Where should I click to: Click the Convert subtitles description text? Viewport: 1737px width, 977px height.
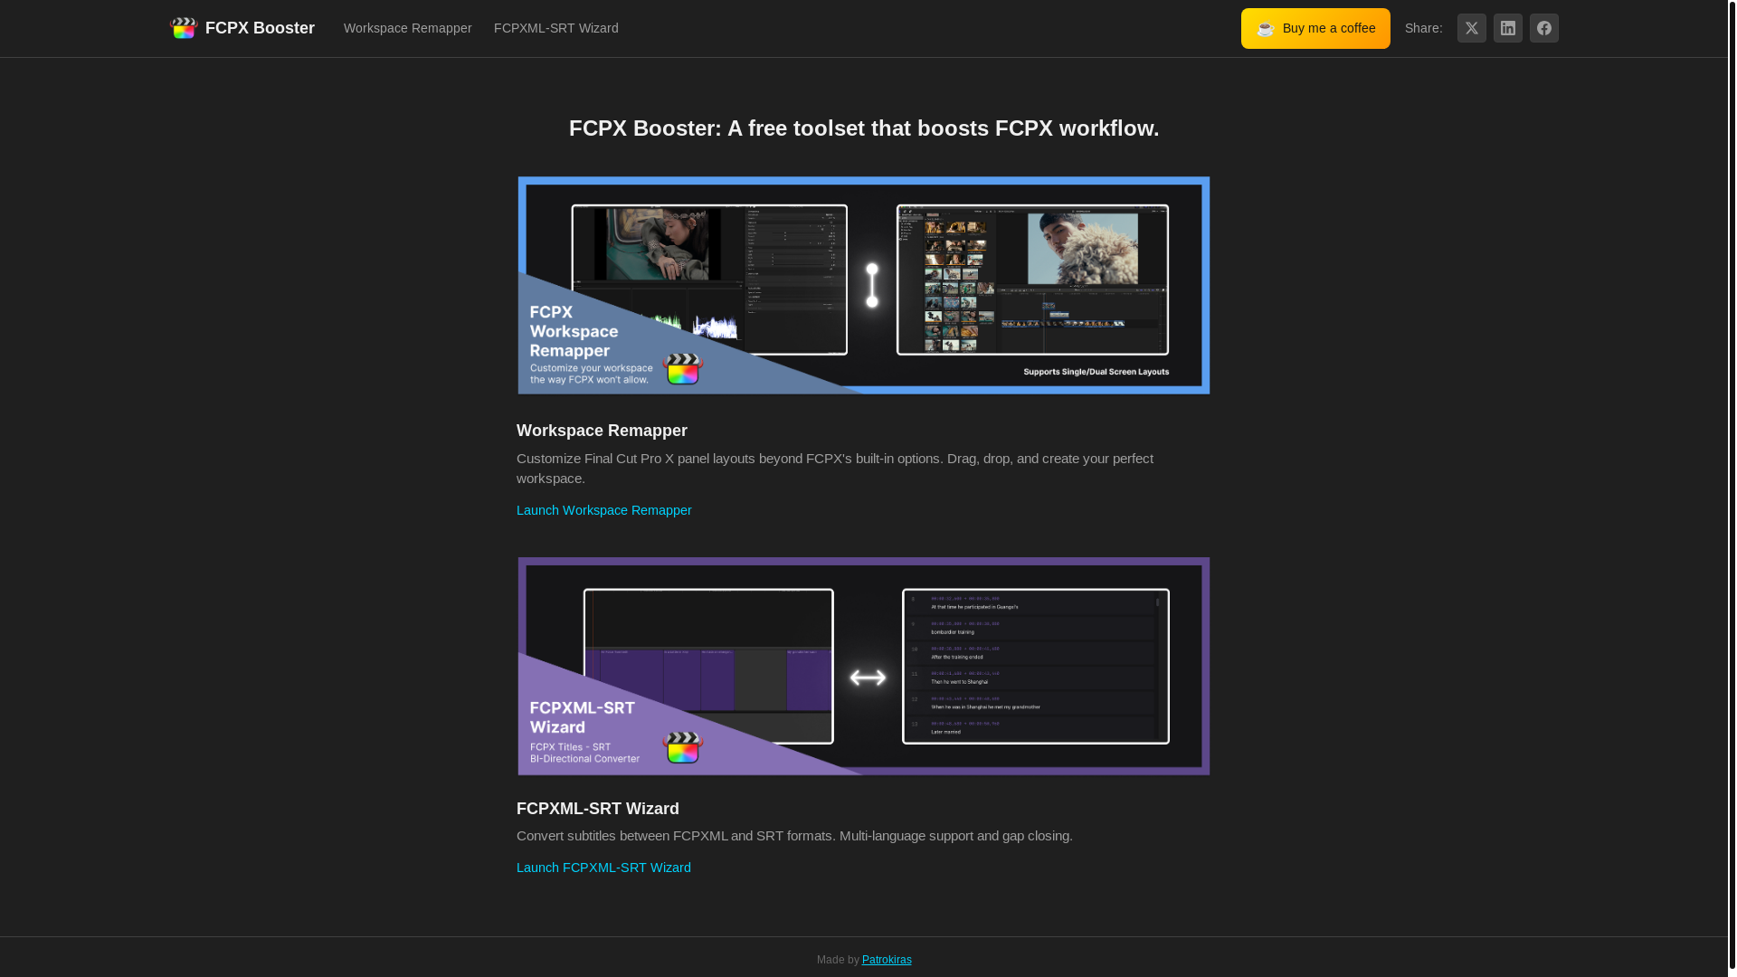click(794, 836)
